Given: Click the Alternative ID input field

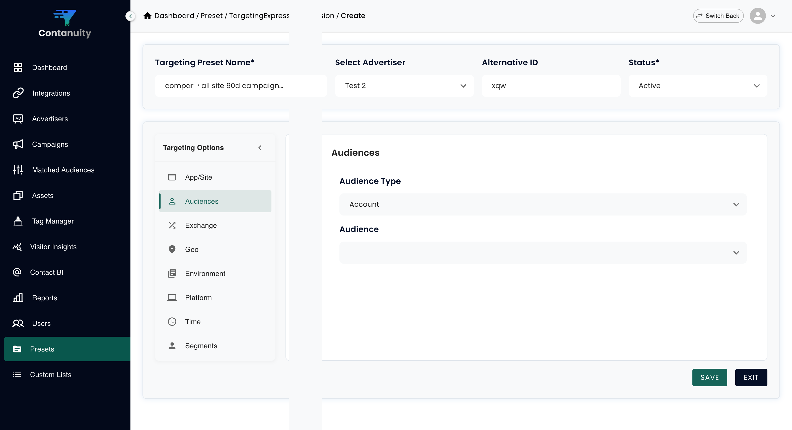Looking at the screenshot, I should coord(551,86).
